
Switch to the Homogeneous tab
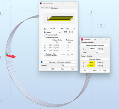coord(45,8)
